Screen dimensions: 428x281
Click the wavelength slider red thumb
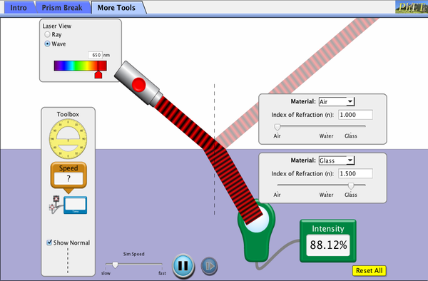point(98,74)
